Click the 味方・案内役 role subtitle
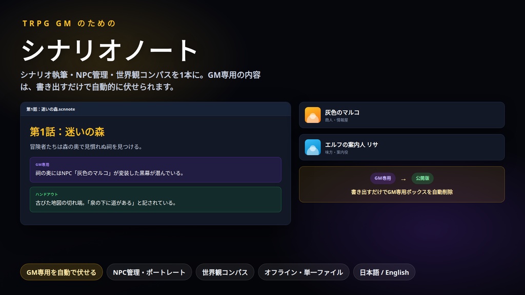 336,152
